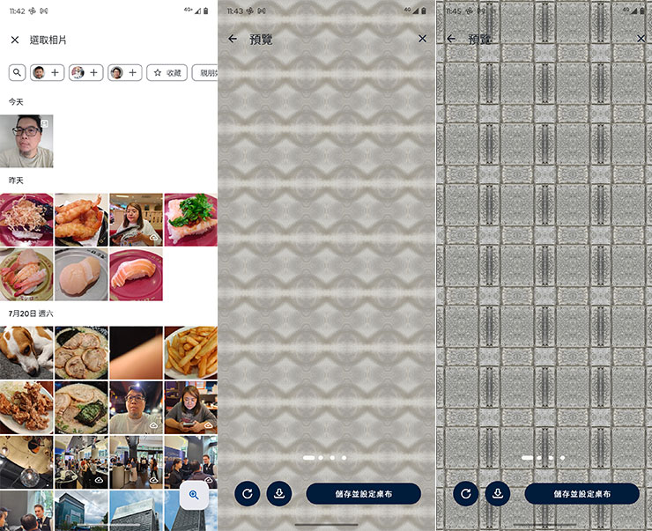Go back from the middle 預覽 preview screen
The width and height of the screenshot is (652, 531).
[x=233, y=39]
